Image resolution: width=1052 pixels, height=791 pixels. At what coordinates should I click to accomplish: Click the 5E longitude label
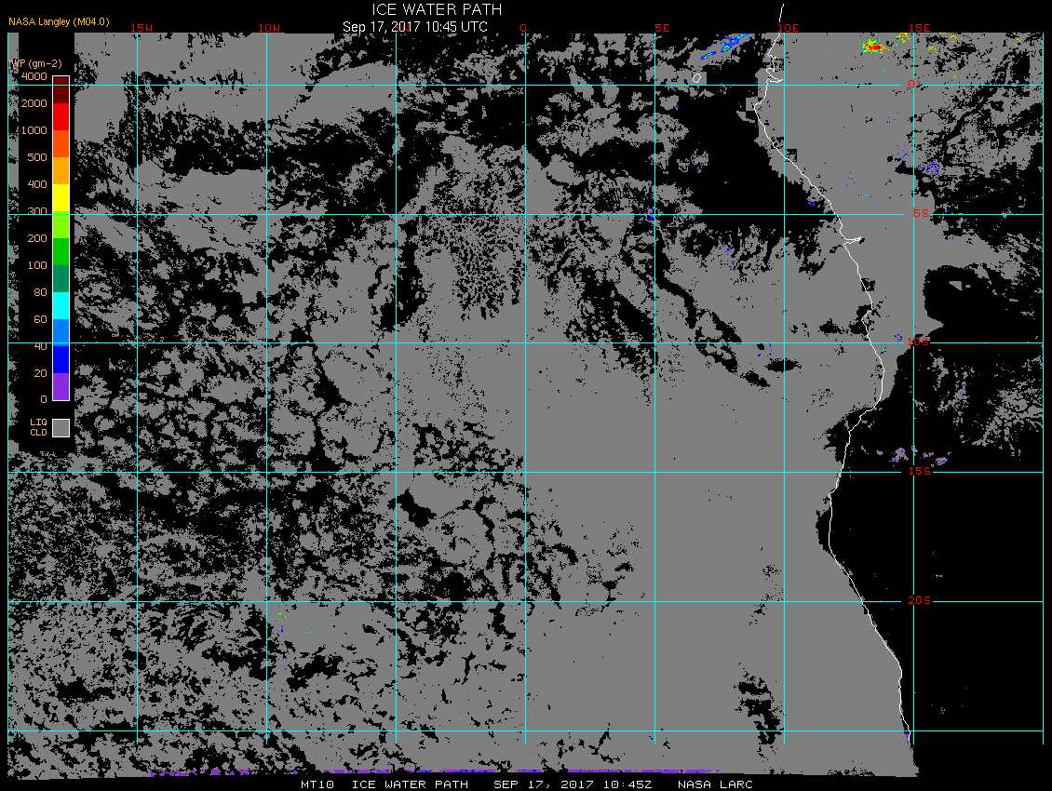(x=662, y=28)
